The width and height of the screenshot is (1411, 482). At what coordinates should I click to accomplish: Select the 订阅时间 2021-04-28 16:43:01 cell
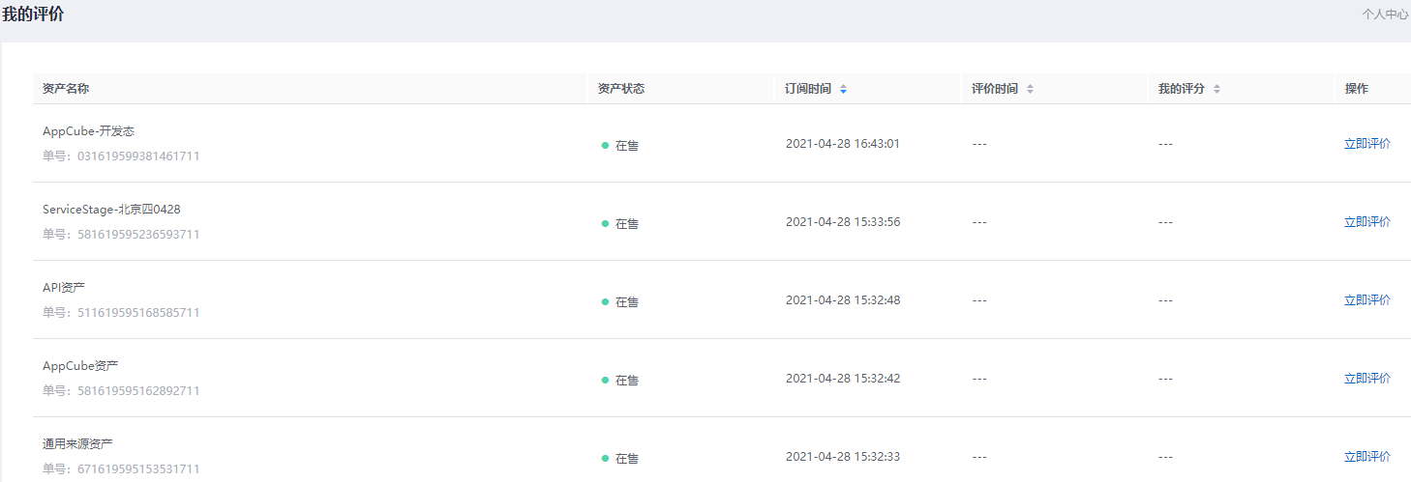843,144
